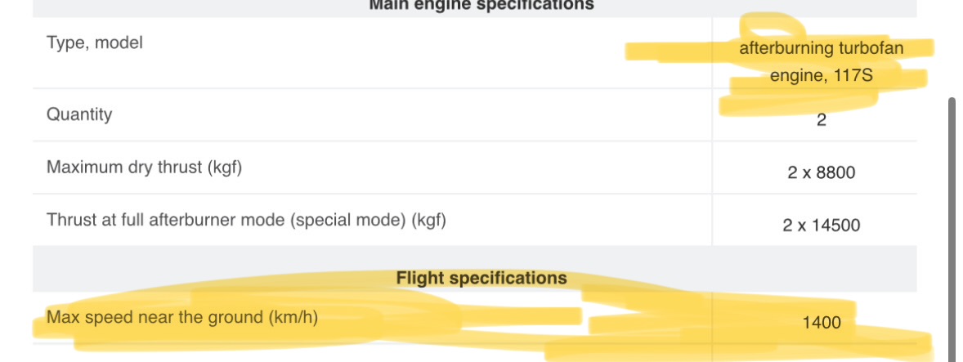This screenshot has height=362, width=963.
Task: Click the Main engine specifications heading
Action: tap(481, 5)
